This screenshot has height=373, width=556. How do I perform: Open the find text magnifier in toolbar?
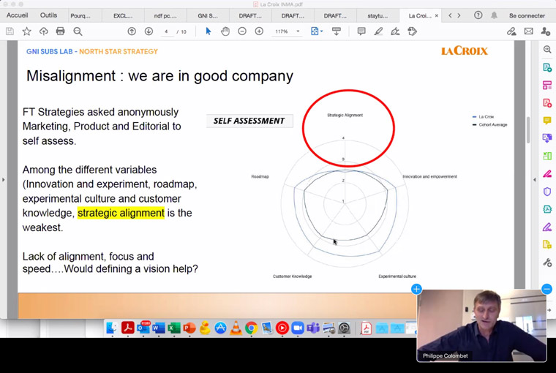[x=78, y=31]
